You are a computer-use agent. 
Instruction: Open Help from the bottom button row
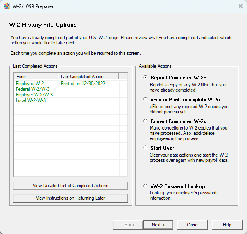(227, 225)
